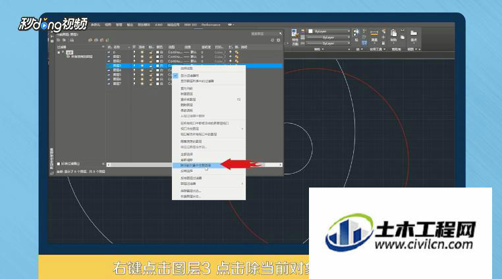Click Group icon in ribbon Groups panel
Screen dimensions: 502x279
point(356,32)
